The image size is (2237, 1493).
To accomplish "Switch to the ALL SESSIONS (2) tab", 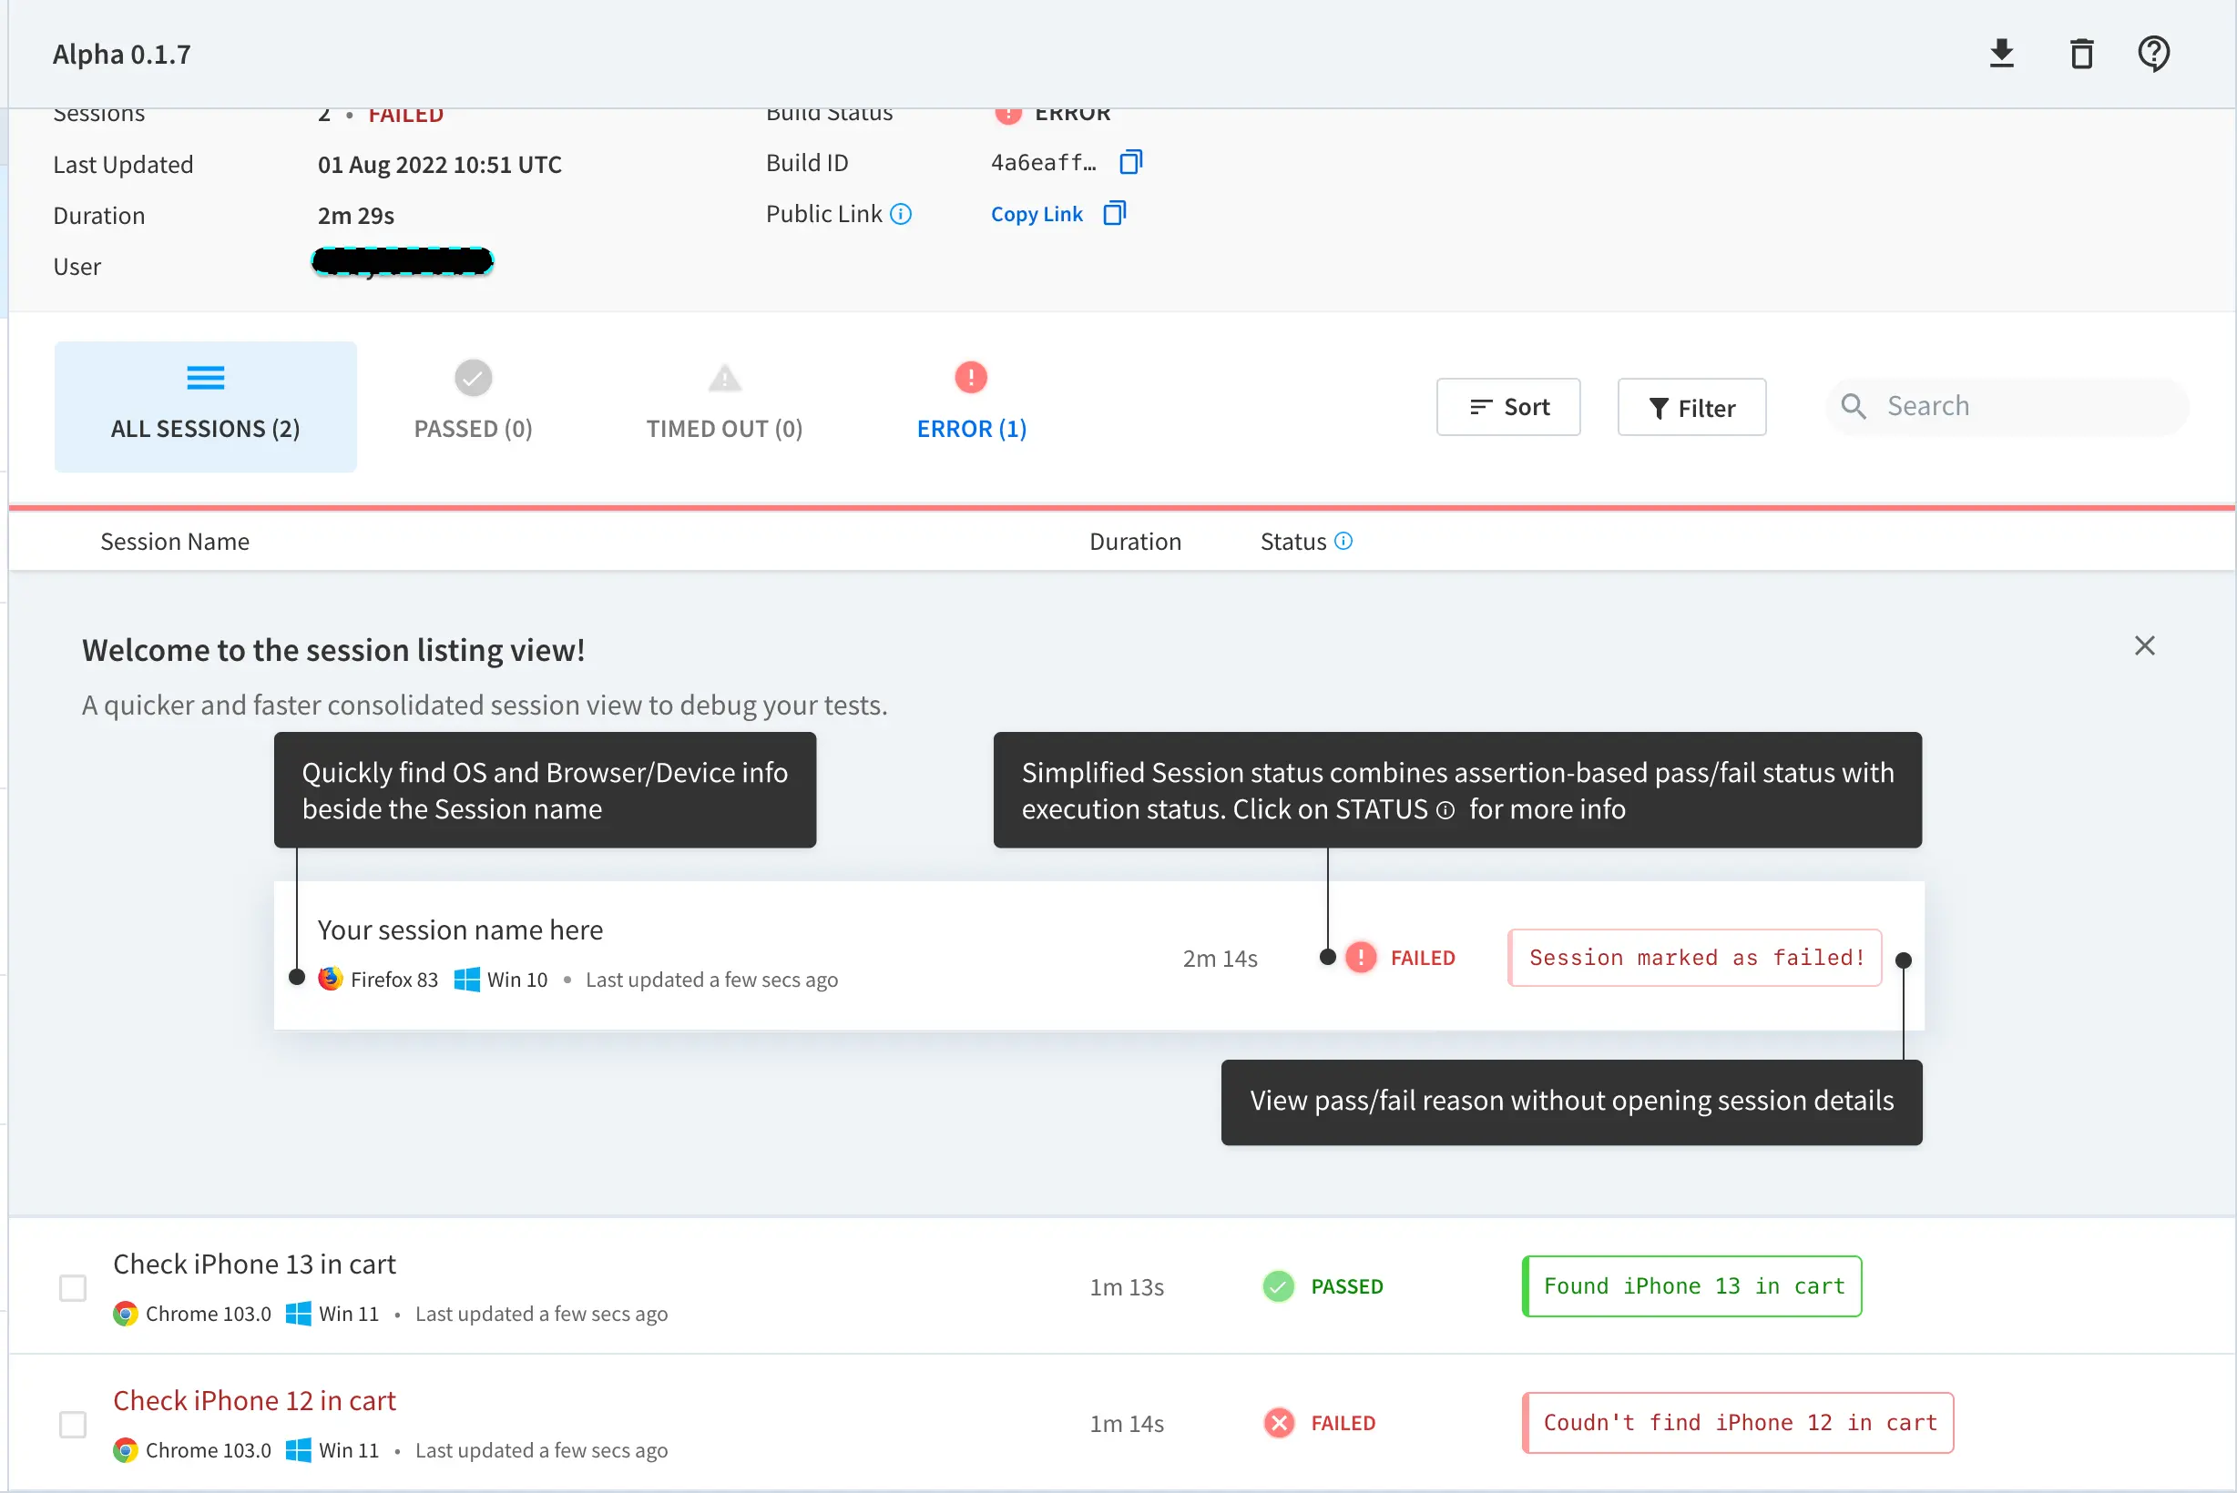I will click(206, 407).
